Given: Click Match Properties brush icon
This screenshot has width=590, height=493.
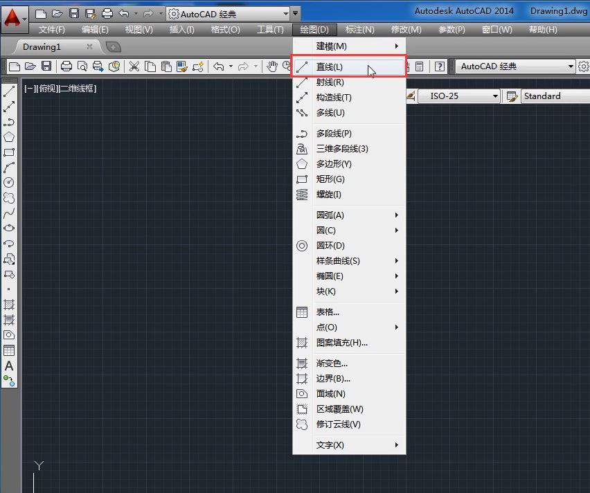Looking at the screenshot, I should tap(181, 66).
